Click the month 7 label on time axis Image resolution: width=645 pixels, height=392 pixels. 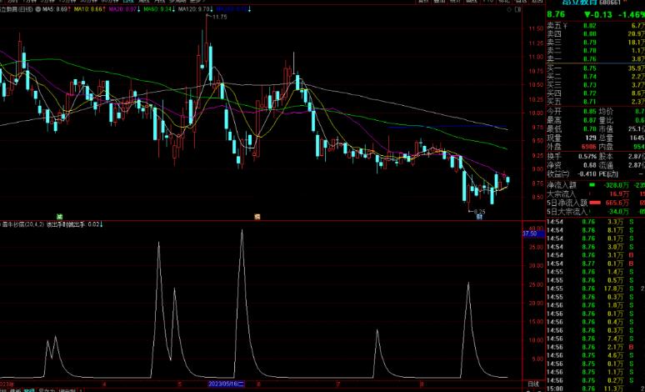pos(338,384)
